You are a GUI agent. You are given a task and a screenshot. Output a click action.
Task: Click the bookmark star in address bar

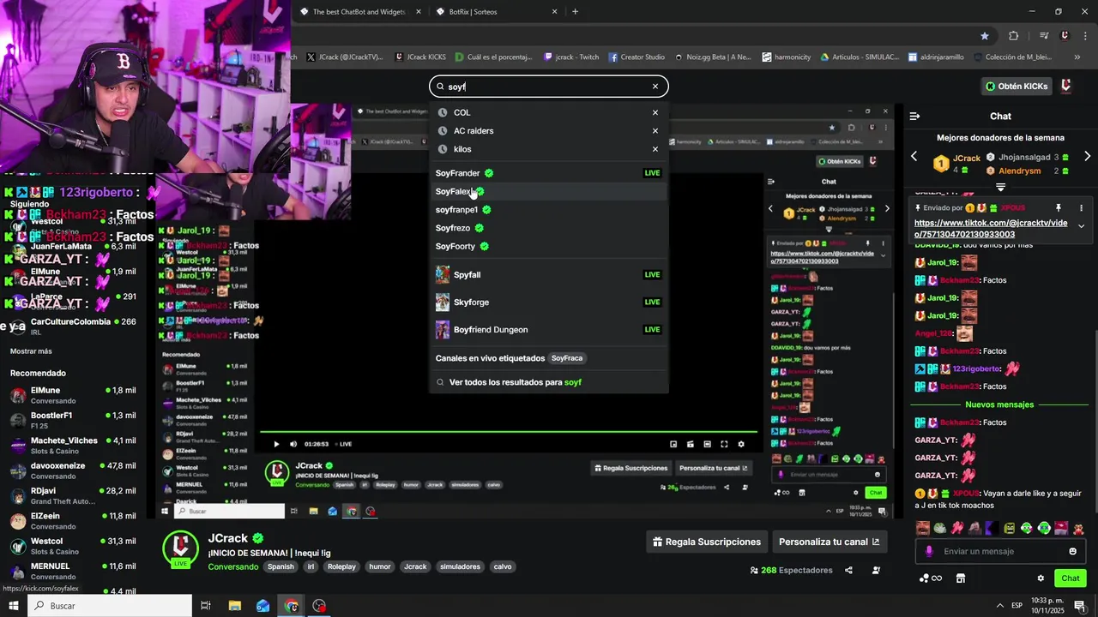point(985,36)
